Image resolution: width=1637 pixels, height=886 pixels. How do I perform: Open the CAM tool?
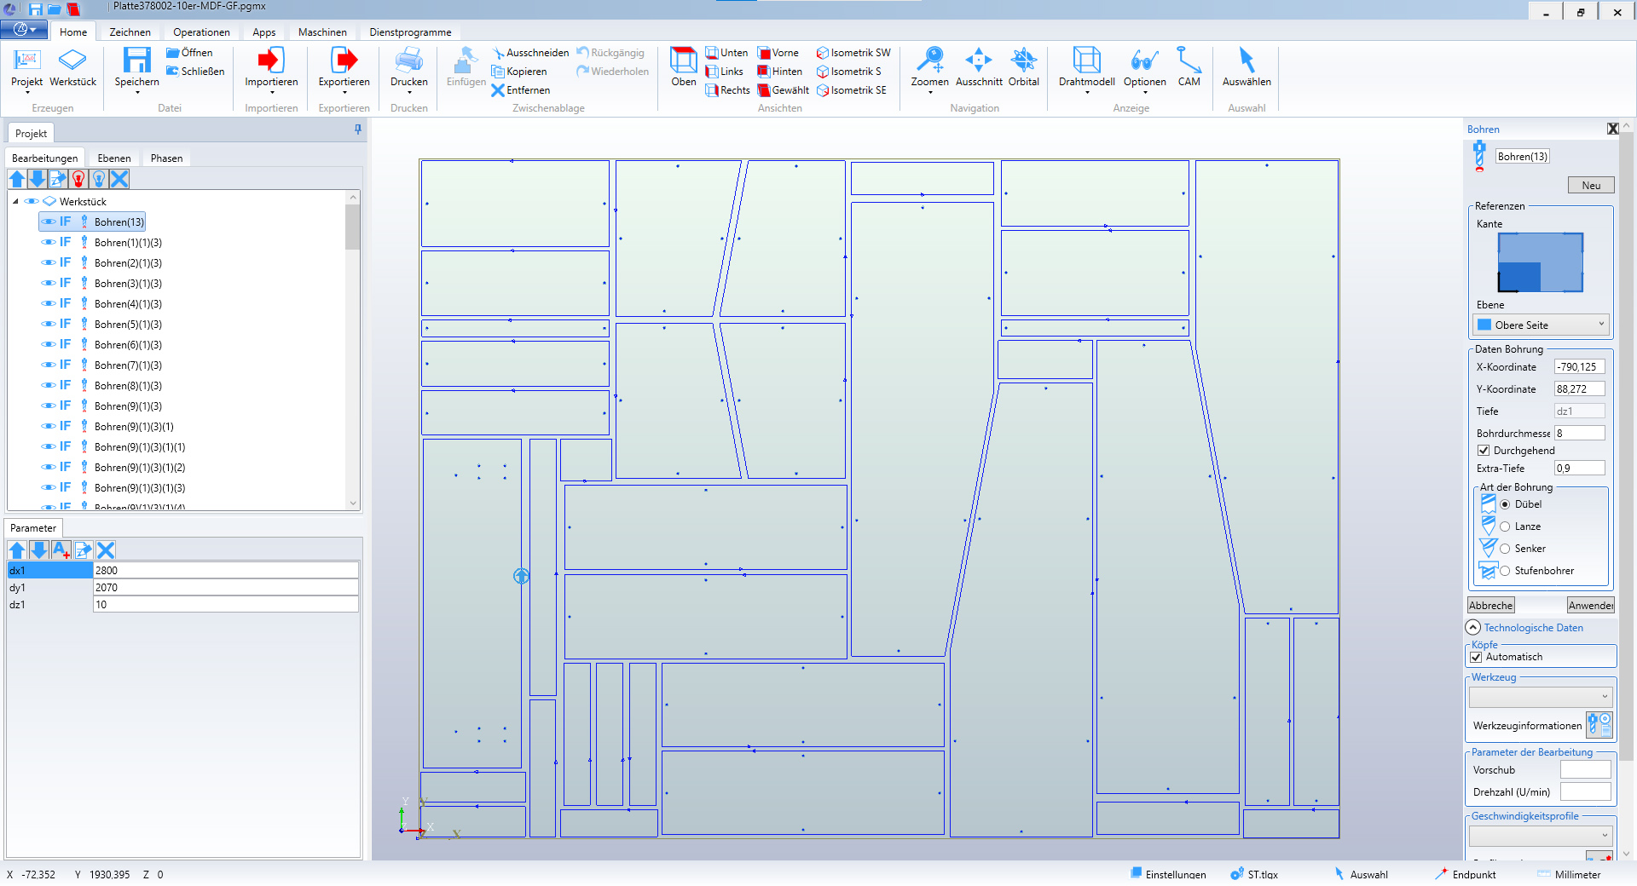click(1189, 61)
